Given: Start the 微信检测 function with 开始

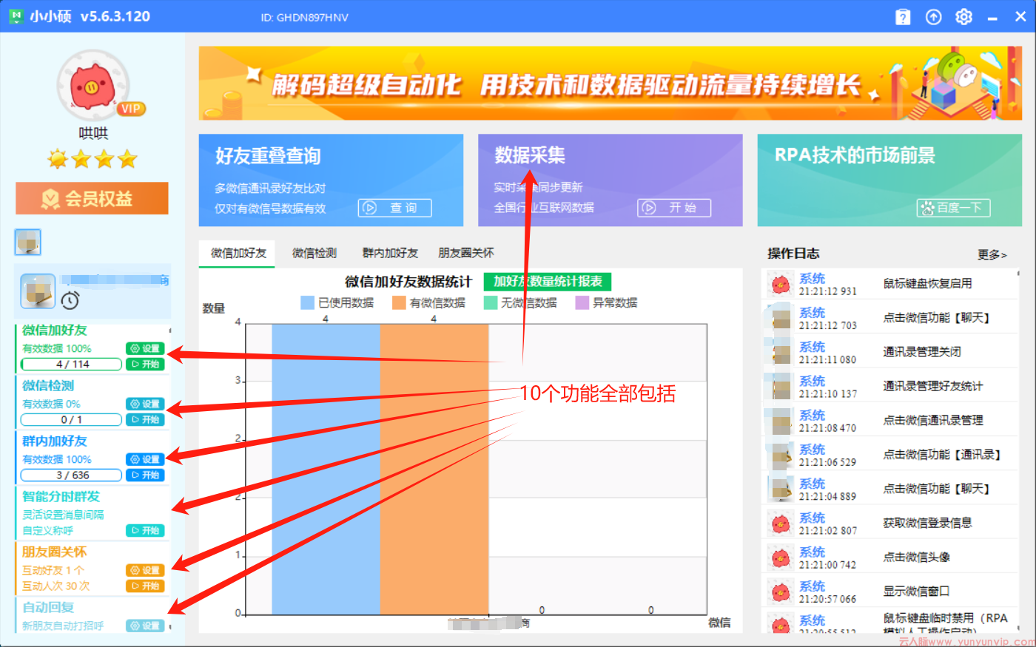Looking at the screenshot, I should pos(145,419).
